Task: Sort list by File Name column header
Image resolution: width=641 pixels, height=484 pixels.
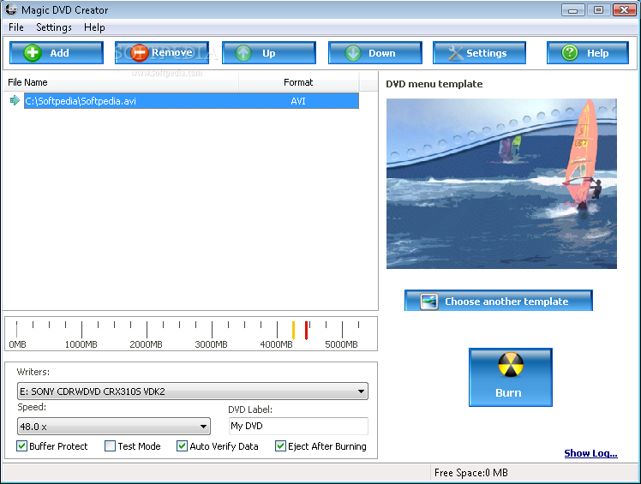Action: [121, 82]
